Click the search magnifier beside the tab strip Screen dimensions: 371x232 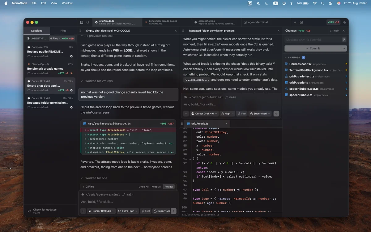click(88, 22)
